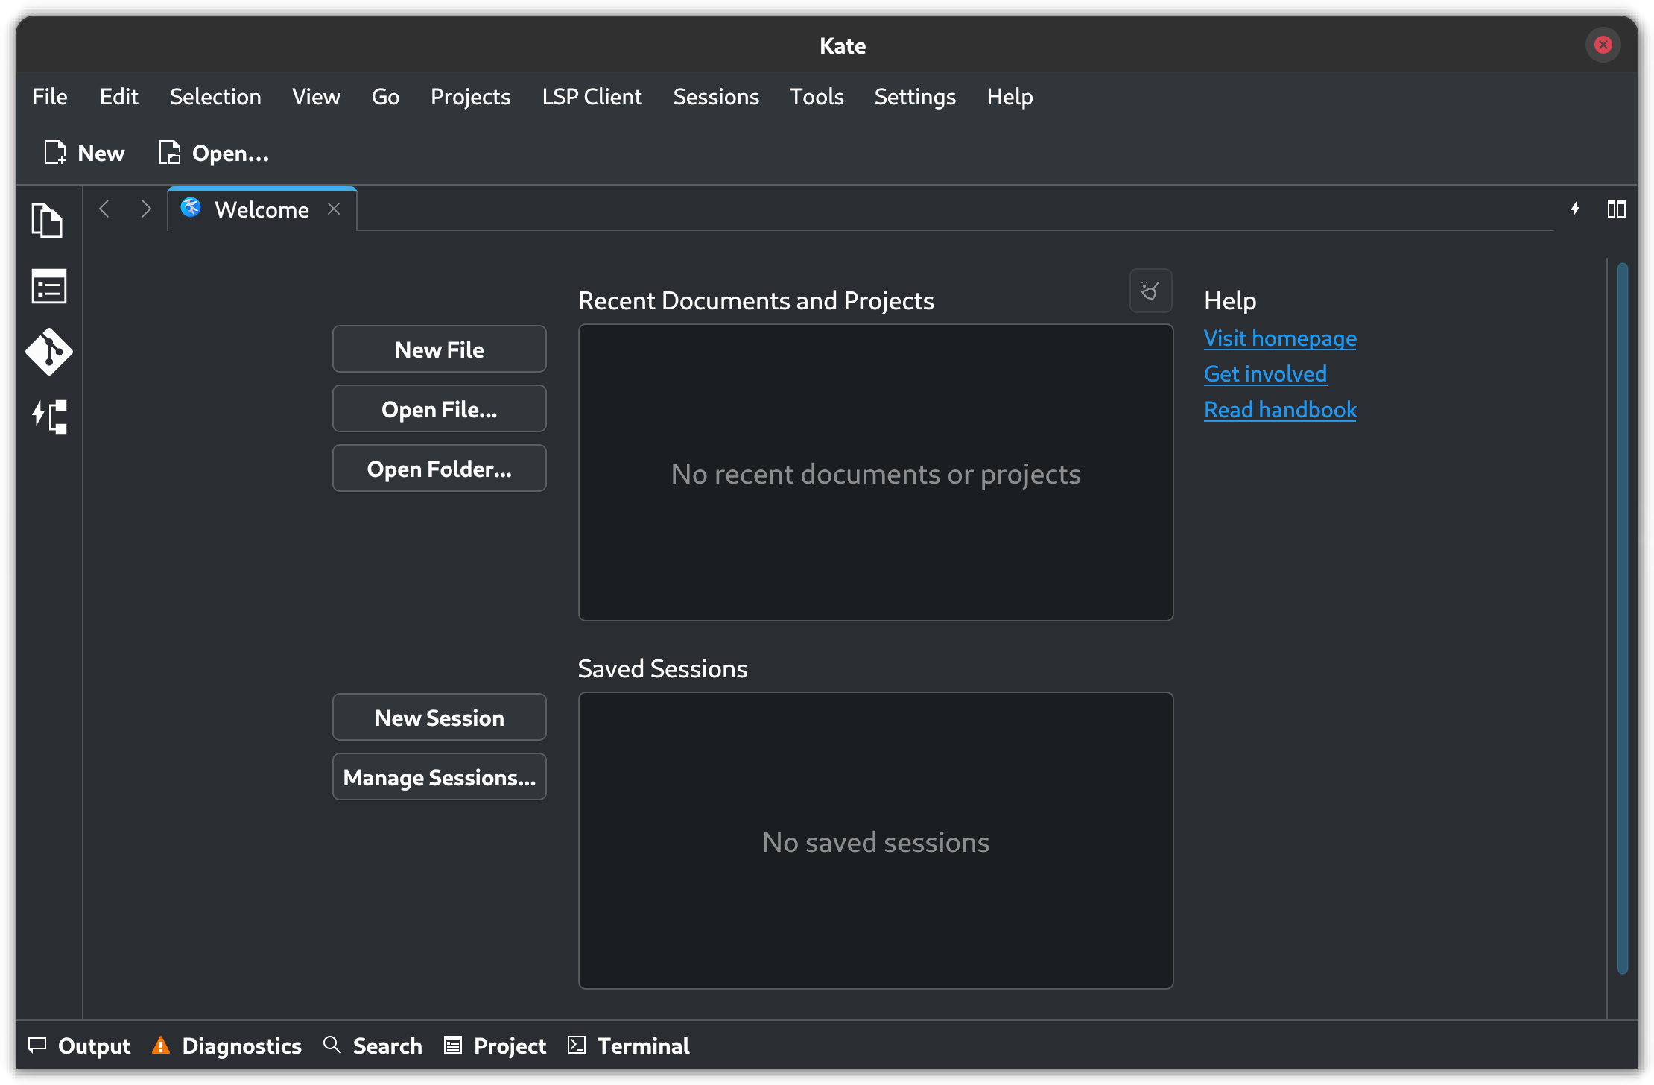This screenshot has height=1085, width=1654.
Task: Go forward with the right arrow
Action: pyautogui.click(x=146, y=209)
